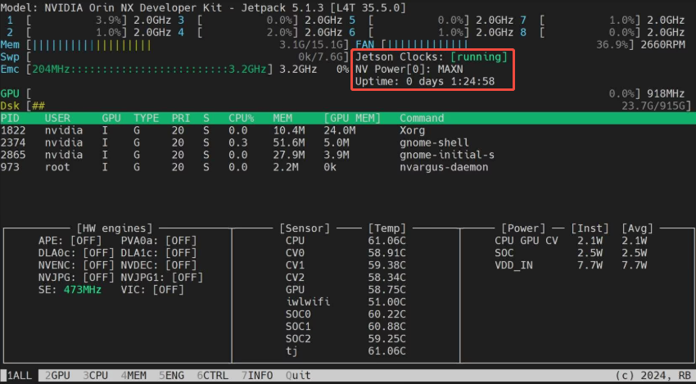Click the GPU sensor 58.75C row
This screenshot has width=696, height=384.
point(346,291)
